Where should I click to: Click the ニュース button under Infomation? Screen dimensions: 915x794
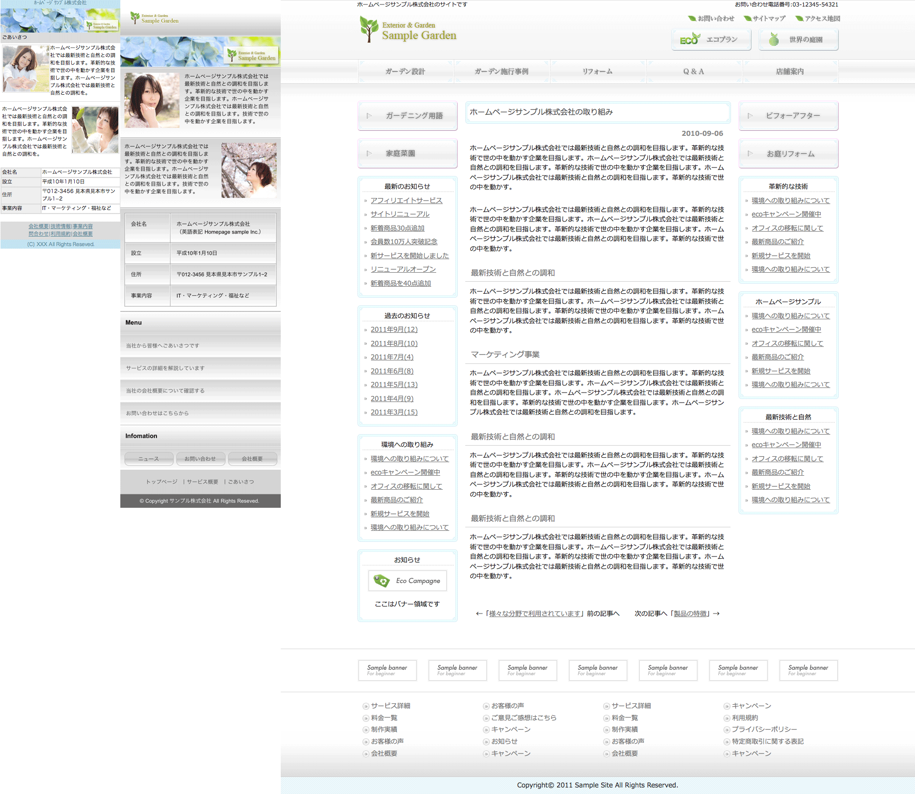(149, 459)
